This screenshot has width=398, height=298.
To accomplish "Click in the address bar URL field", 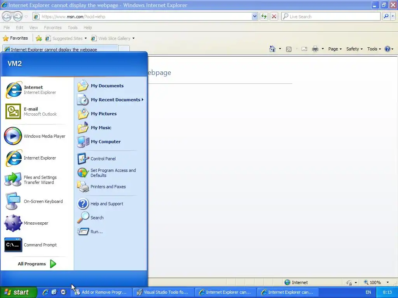I will pyautogui.click(x=146, y=16).
